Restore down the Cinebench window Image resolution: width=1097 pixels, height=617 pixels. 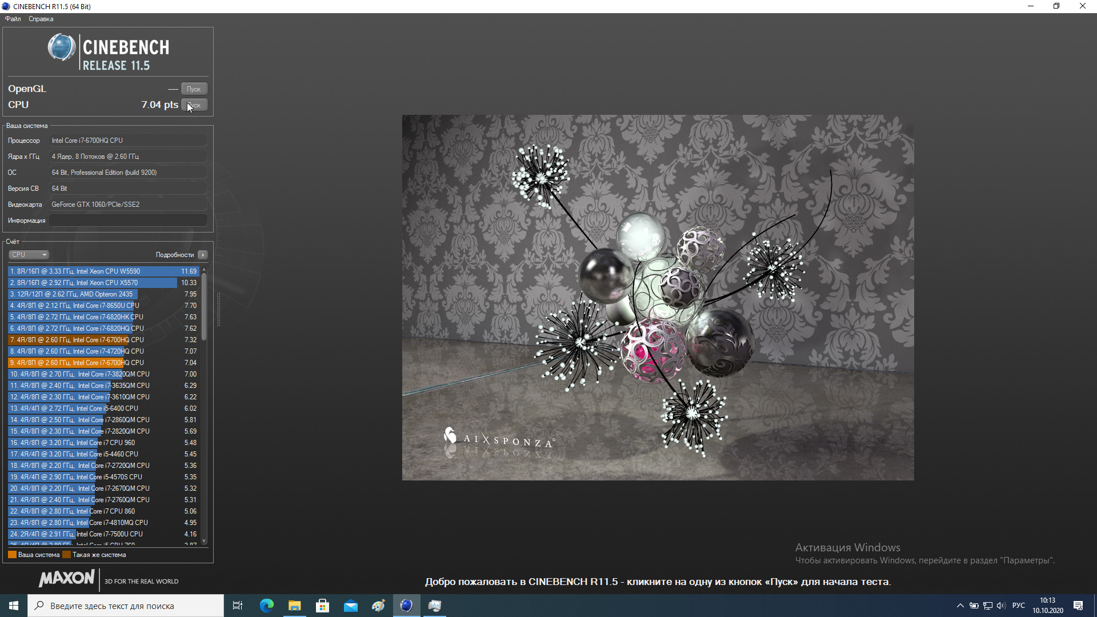[x=1056, y=6]
